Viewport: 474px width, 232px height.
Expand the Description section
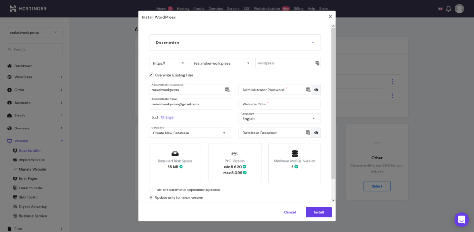tap(235, 43)
